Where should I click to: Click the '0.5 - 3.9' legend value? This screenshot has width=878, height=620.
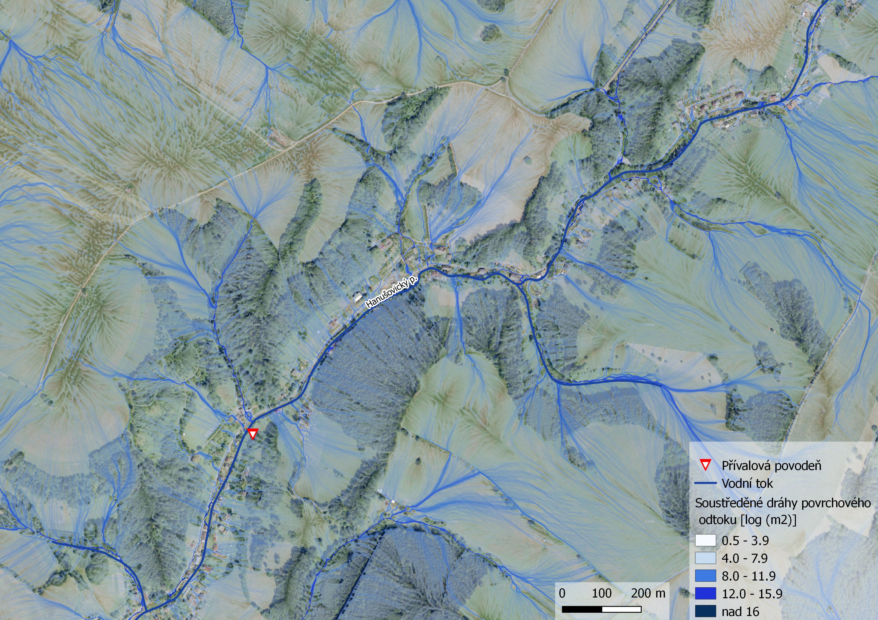745,540
